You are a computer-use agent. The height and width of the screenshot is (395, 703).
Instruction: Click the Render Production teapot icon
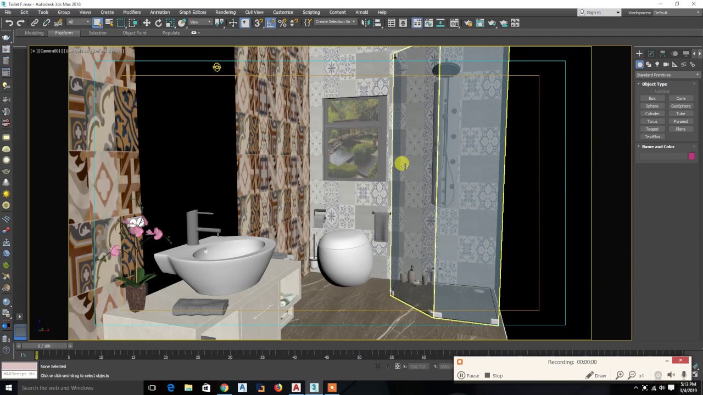[x=492, y=22]
